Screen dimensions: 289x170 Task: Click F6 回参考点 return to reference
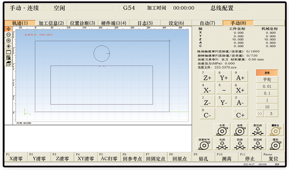(x=131, y=157)
